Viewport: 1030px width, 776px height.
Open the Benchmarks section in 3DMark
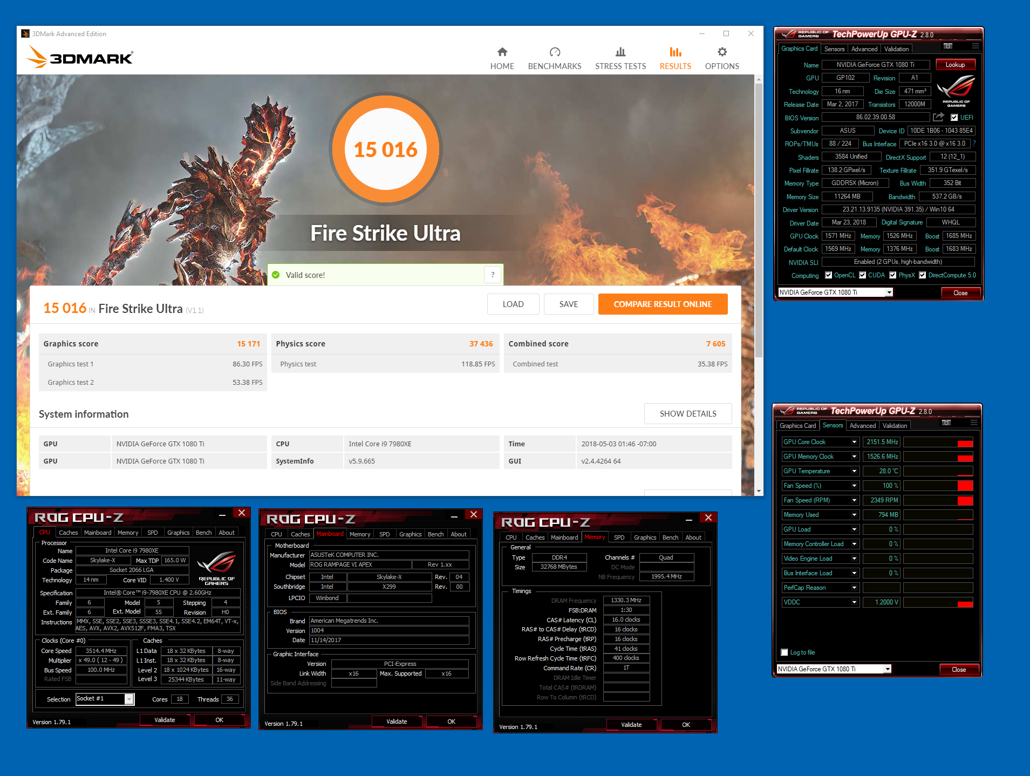(x=554, y=58)
